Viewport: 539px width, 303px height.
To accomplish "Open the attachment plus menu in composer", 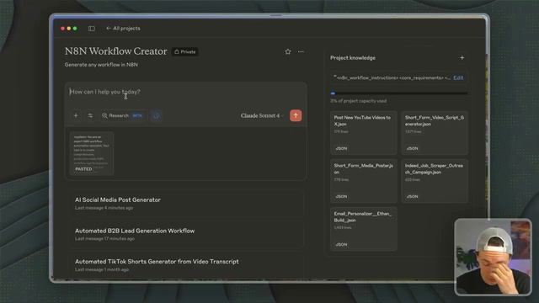I will click(76, 116).
